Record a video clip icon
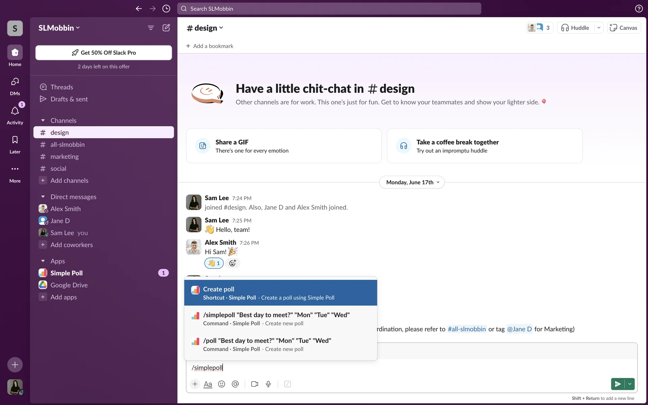648x405 pixels. pos(254,384)
